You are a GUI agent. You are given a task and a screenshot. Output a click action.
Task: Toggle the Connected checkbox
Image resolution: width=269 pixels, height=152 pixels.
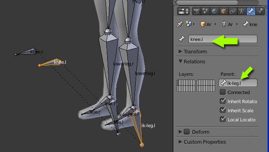(x=223, y=92)
